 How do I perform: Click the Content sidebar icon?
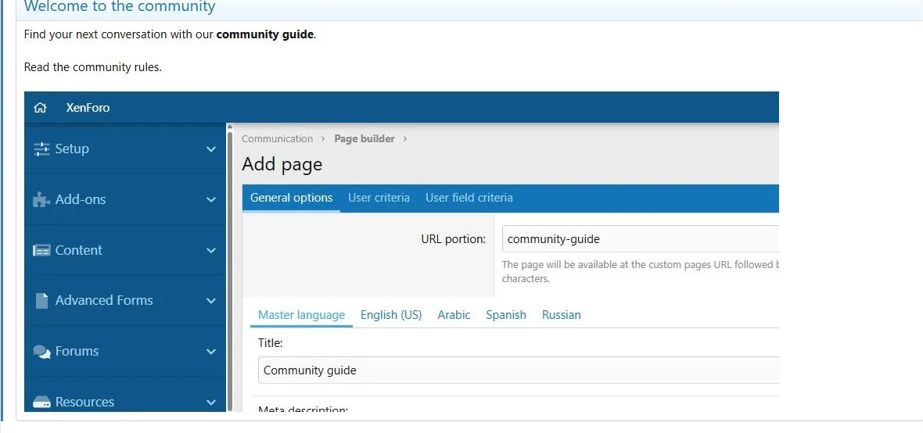41,250
